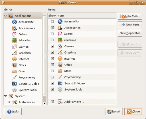Image resolution: width=146 pixels, height=119 pixels.
Task: Collapse the Applications tree node
Action: [x=5, y=16]
